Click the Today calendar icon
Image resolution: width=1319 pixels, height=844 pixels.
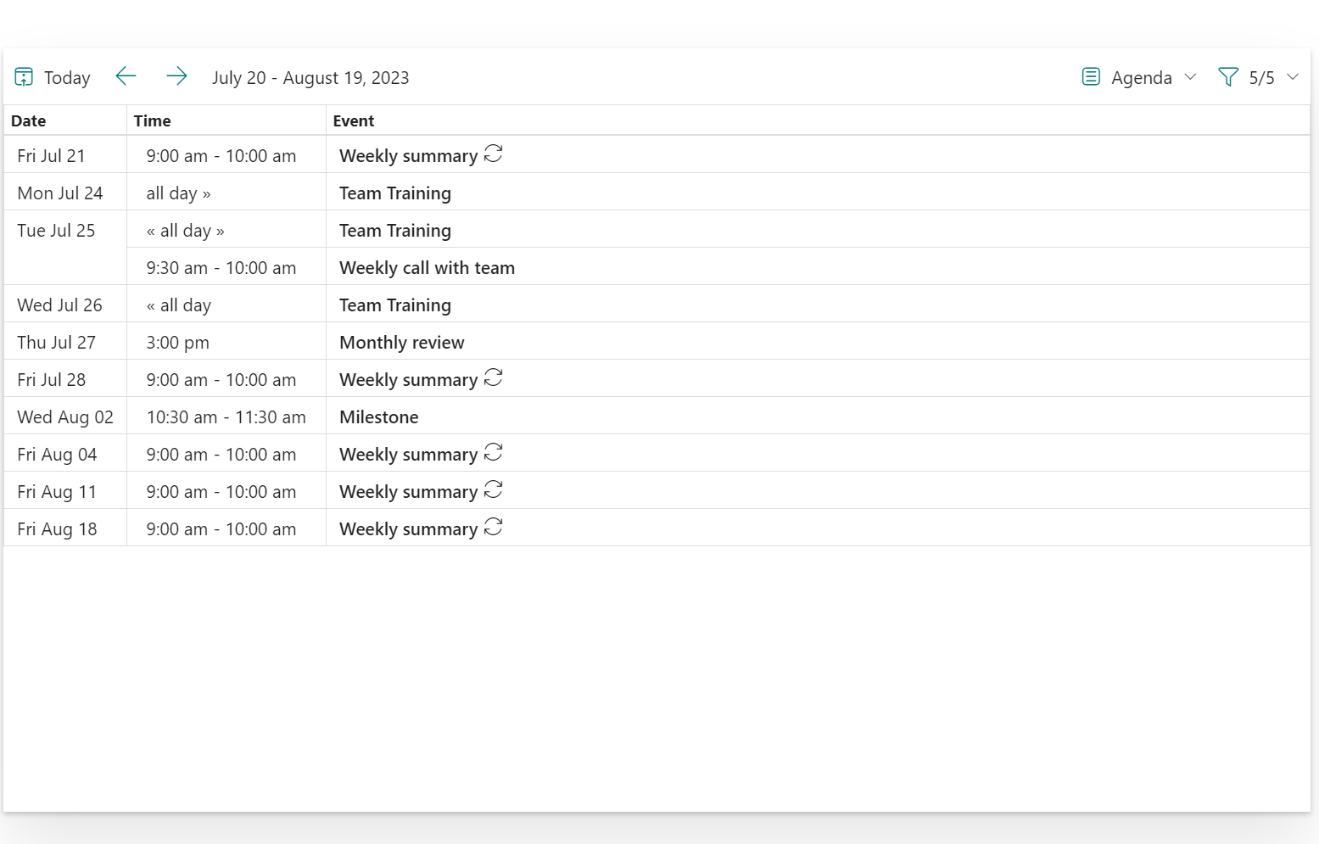coord(24,77)
